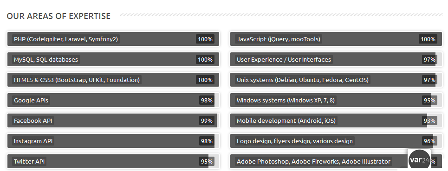Click the Google APIs progress bar
This screenshot has width=448, height=171.
tap(113, 100)
